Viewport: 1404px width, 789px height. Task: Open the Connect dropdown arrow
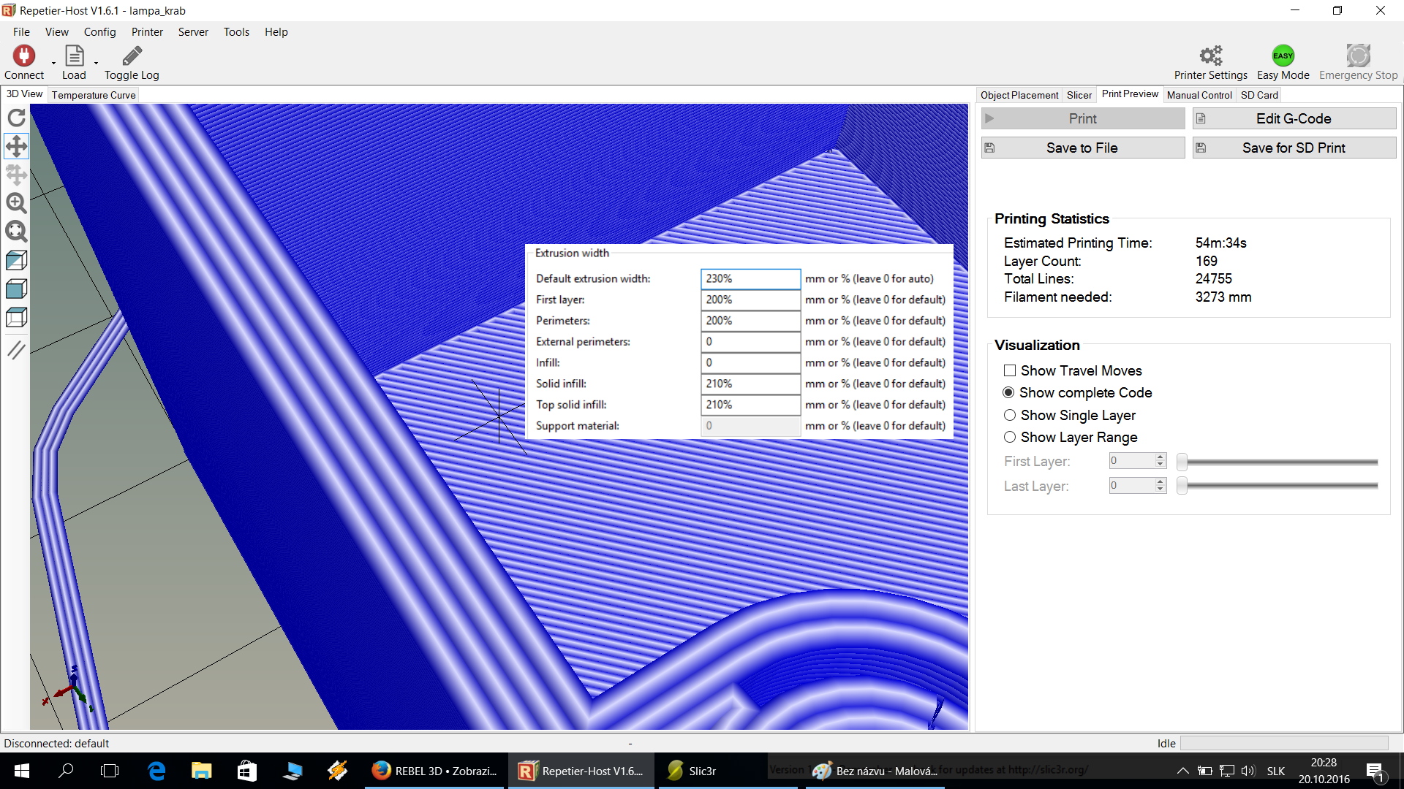point(53,64)
